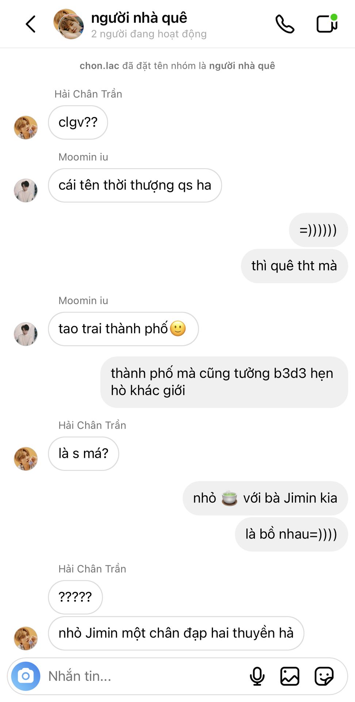This screenshot has height=702, width=355.
Task: Open camera from message bar
Action: (x=26, y=676)
